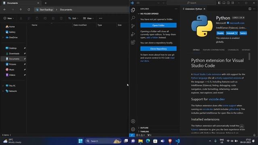258x145 pixels.
Task: Open the Windows Start menu
Action: [x=81, y=141]
